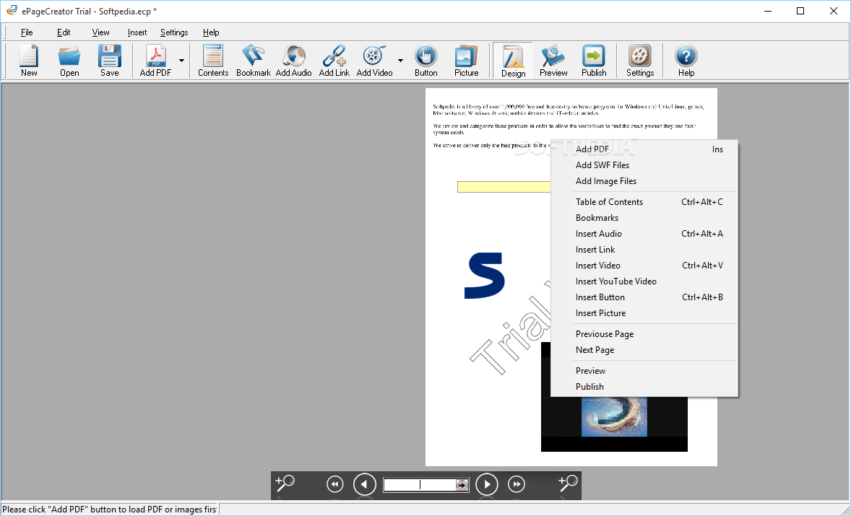Viewport: 851px width, 516px height.
Task: Open the File menu
Action: [x=27, y=32]
